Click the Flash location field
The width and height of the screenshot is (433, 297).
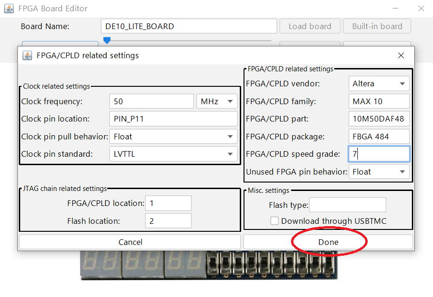[168, 221]
